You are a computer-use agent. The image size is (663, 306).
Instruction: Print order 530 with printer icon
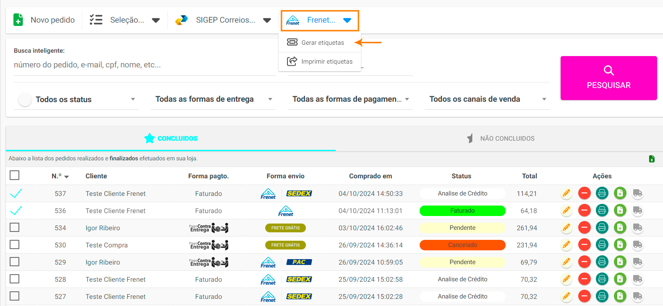602,244
